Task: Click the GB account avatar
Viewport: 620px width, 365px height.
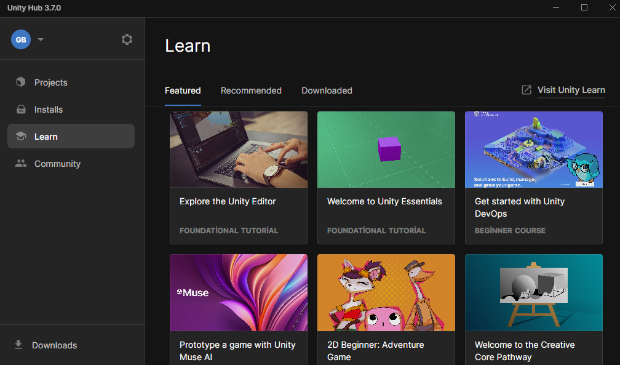Action: coord(21,39)
